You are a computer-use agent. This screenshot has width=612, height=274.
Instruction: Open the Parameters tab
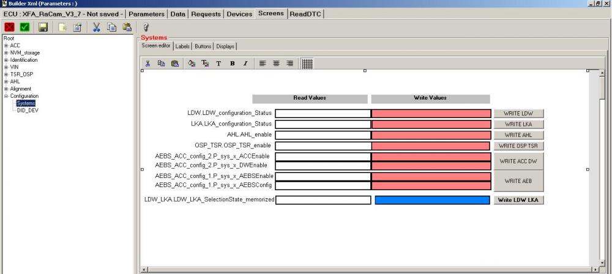[x=146, y=14]
